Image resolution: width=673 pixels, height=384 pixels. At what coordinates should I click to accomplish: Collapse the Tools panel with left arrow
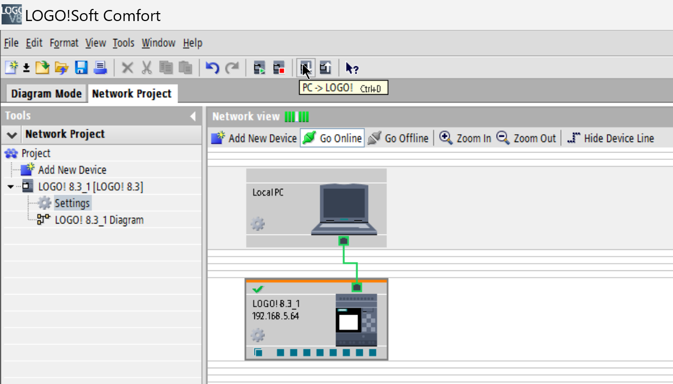(193, 116)
